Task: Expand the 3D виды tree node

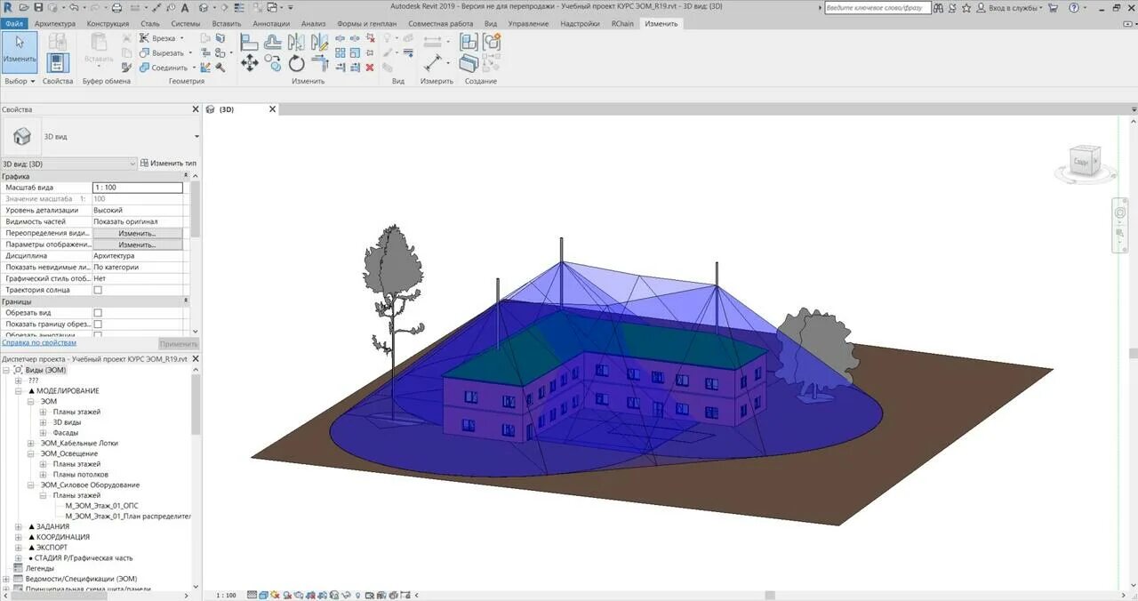Action: pyautogui.click(x=44, y=422)
